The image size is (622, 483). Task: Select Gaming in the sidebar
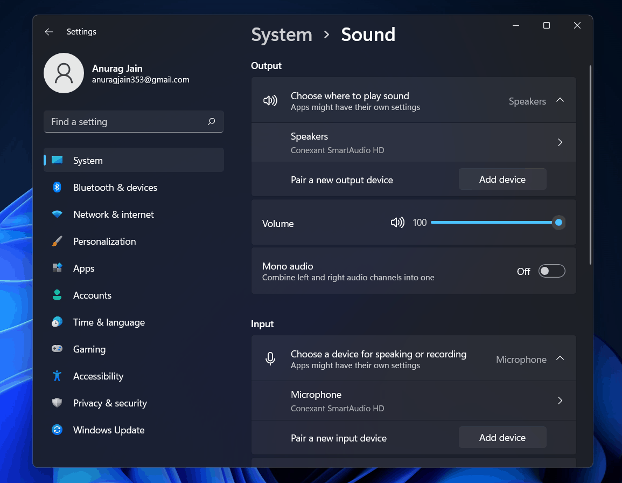tap(134, 349)
